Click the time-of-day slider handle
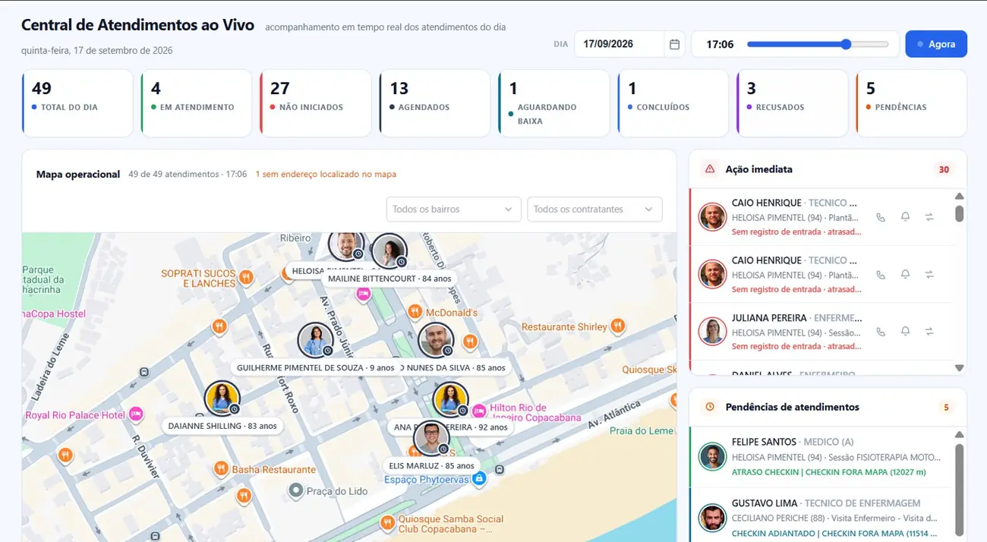Screen dimensions: 987x542 847,44
